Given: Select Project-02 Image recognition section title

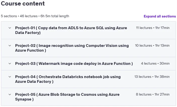Looking at the screenshot, I should (x=72, y=48).
